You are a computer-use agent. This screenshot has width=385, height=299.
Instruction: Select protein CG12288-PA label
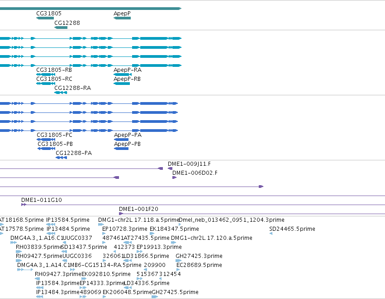(x=74, y=153)
